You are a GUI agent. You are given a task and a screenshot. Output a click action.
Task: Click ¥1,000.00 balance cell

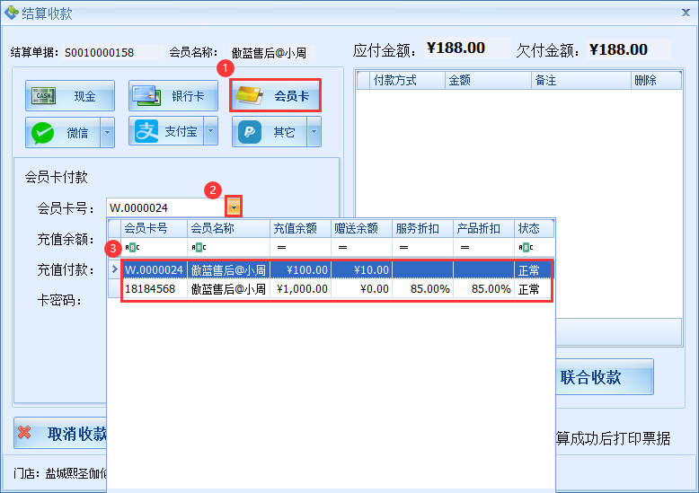(x=300, y=289)
